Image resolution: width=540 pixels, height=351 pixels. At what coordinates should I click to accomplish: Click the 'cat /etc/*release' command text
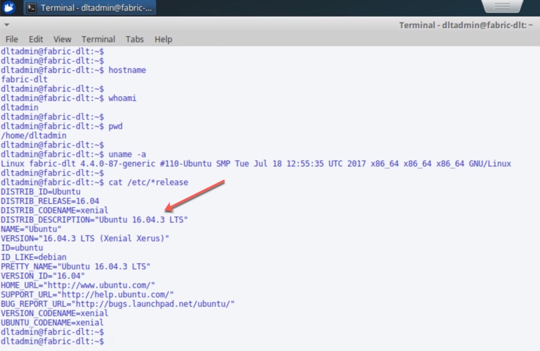tap(149, 183)
